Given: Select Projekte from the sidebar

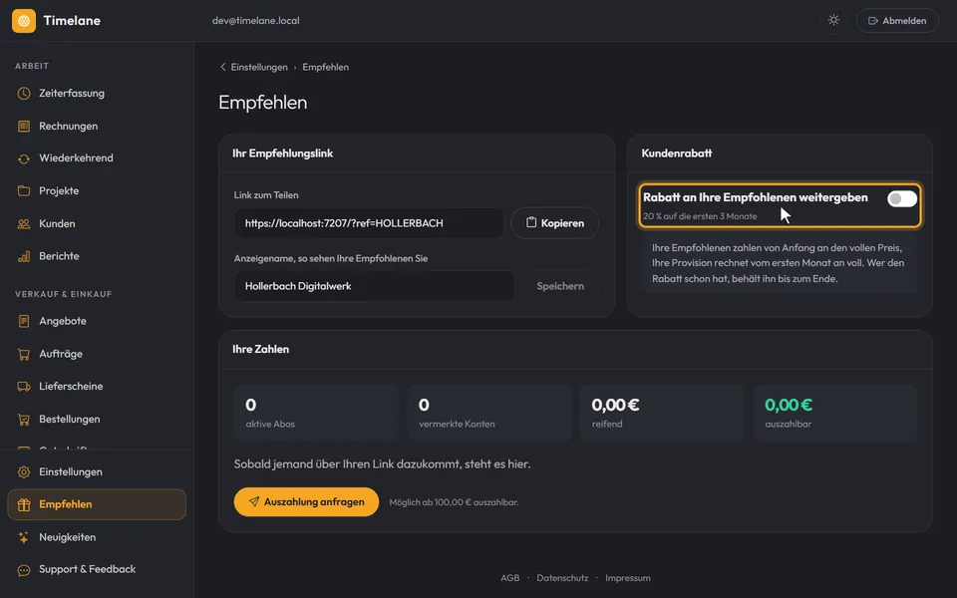Looking at the screenshot, I should [x=97, y=191].
